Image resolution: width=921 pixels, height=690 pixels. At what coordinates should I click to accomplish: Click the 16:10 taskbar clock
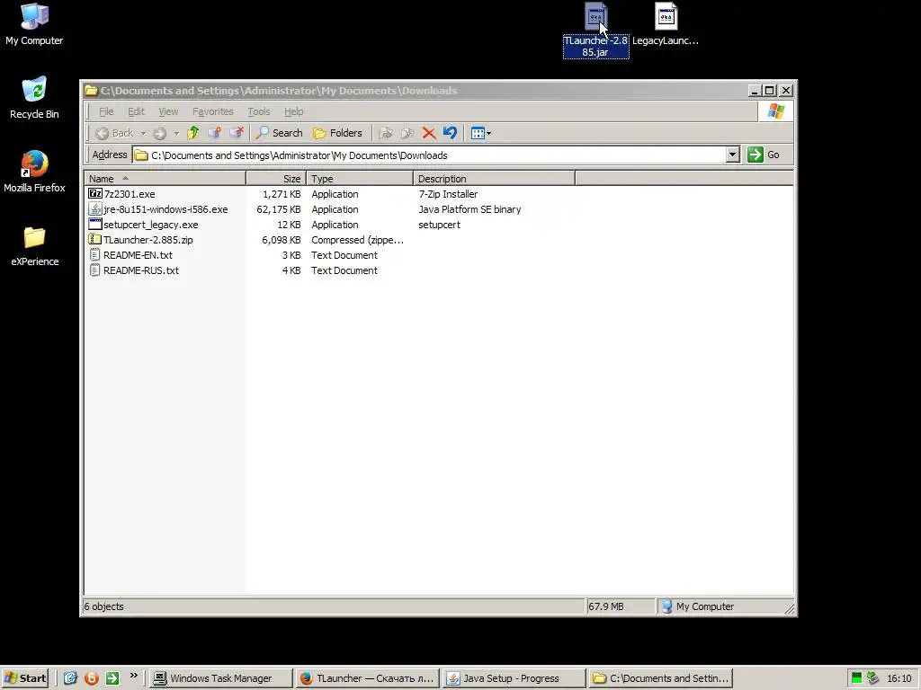(x=899, y=678)
